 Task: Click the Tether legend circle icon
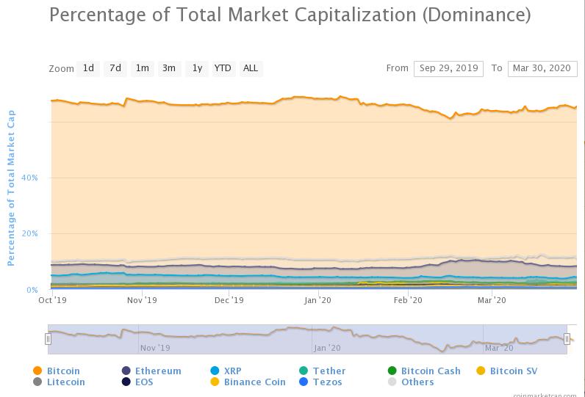pyautogui.click(x=304, y=371)
